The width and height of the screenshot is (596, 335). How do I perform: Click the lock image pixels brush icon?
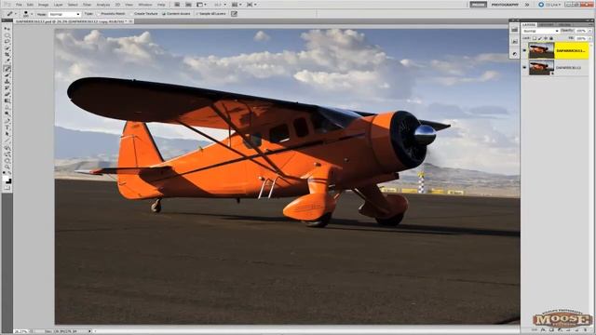coord(540,38)
